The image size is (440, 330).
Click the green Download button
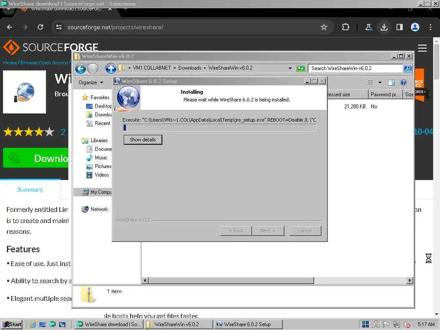36,158
